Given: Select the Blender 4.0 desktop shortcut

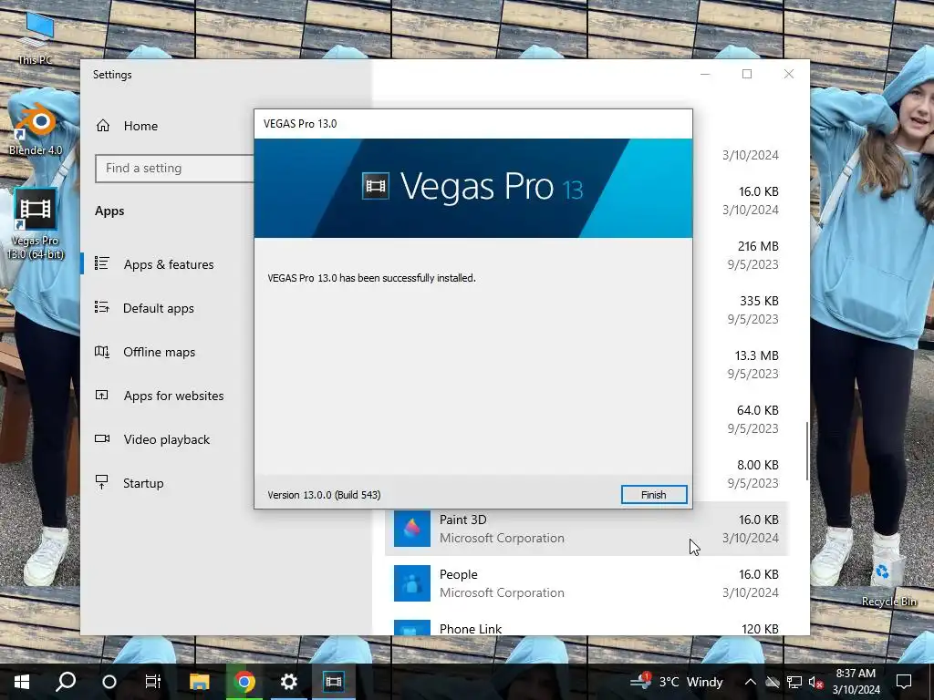Looking at the screenshot, I should point(36,129).
